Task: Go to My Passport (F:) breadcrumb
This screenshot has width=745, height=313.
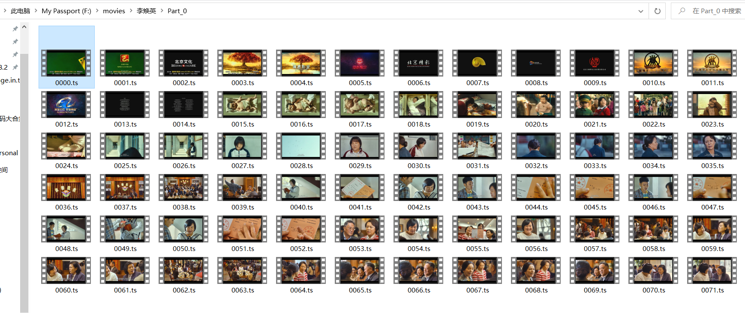Action: point(66,11)
